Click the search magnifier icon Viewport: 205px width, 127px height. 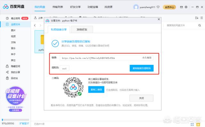[200, 25]
